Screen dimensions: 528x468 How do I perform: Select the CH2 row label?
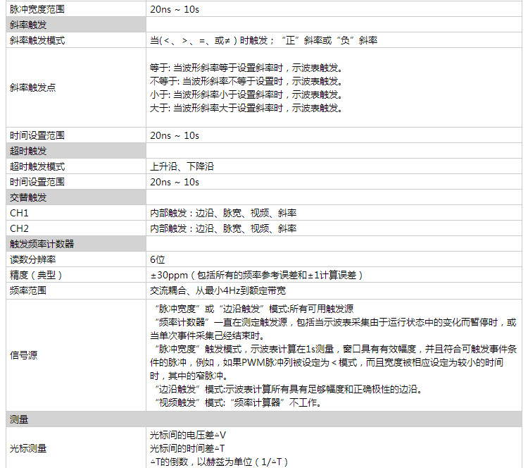pos(19,228)
